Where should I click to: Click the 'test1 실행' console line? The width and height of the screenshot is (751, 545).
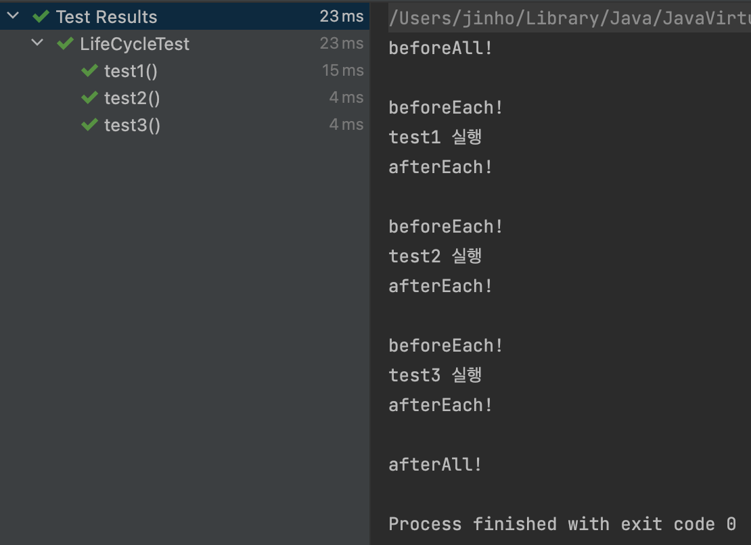tap(435, 137)
